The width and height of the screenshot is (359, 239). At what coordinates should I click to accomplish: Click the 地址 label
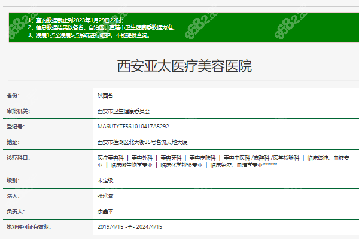tap(13, 142)
